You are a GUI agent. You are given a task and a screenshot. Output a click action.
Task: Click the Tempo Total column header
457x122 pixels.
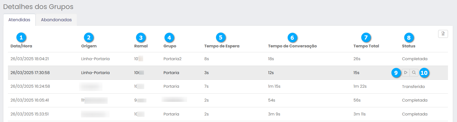coord(366,46)
